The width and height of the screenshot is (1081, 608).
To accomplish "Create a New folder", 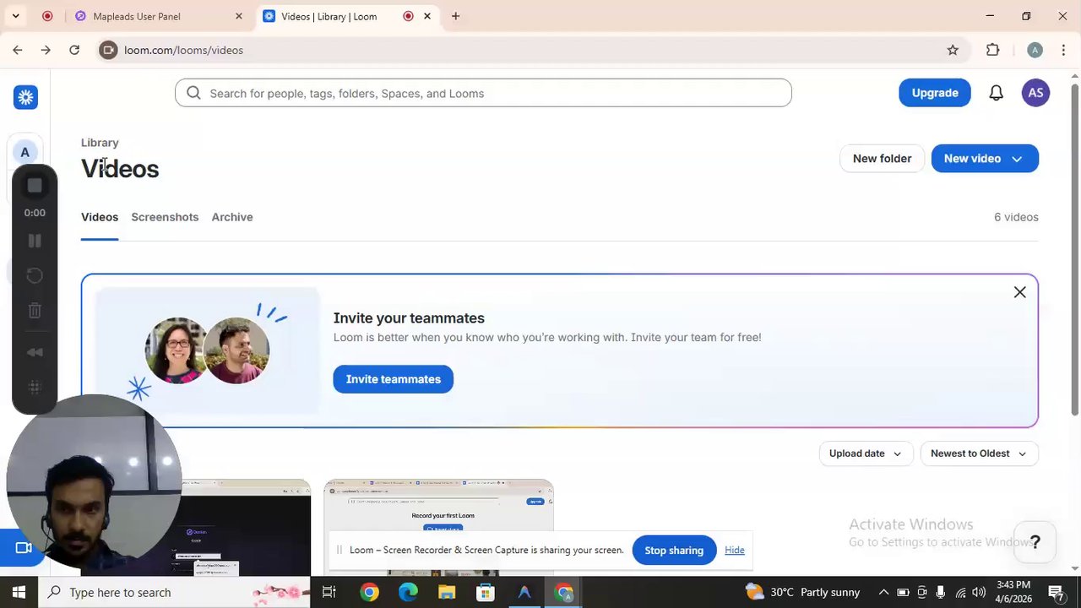I will (x=882, y=159).
